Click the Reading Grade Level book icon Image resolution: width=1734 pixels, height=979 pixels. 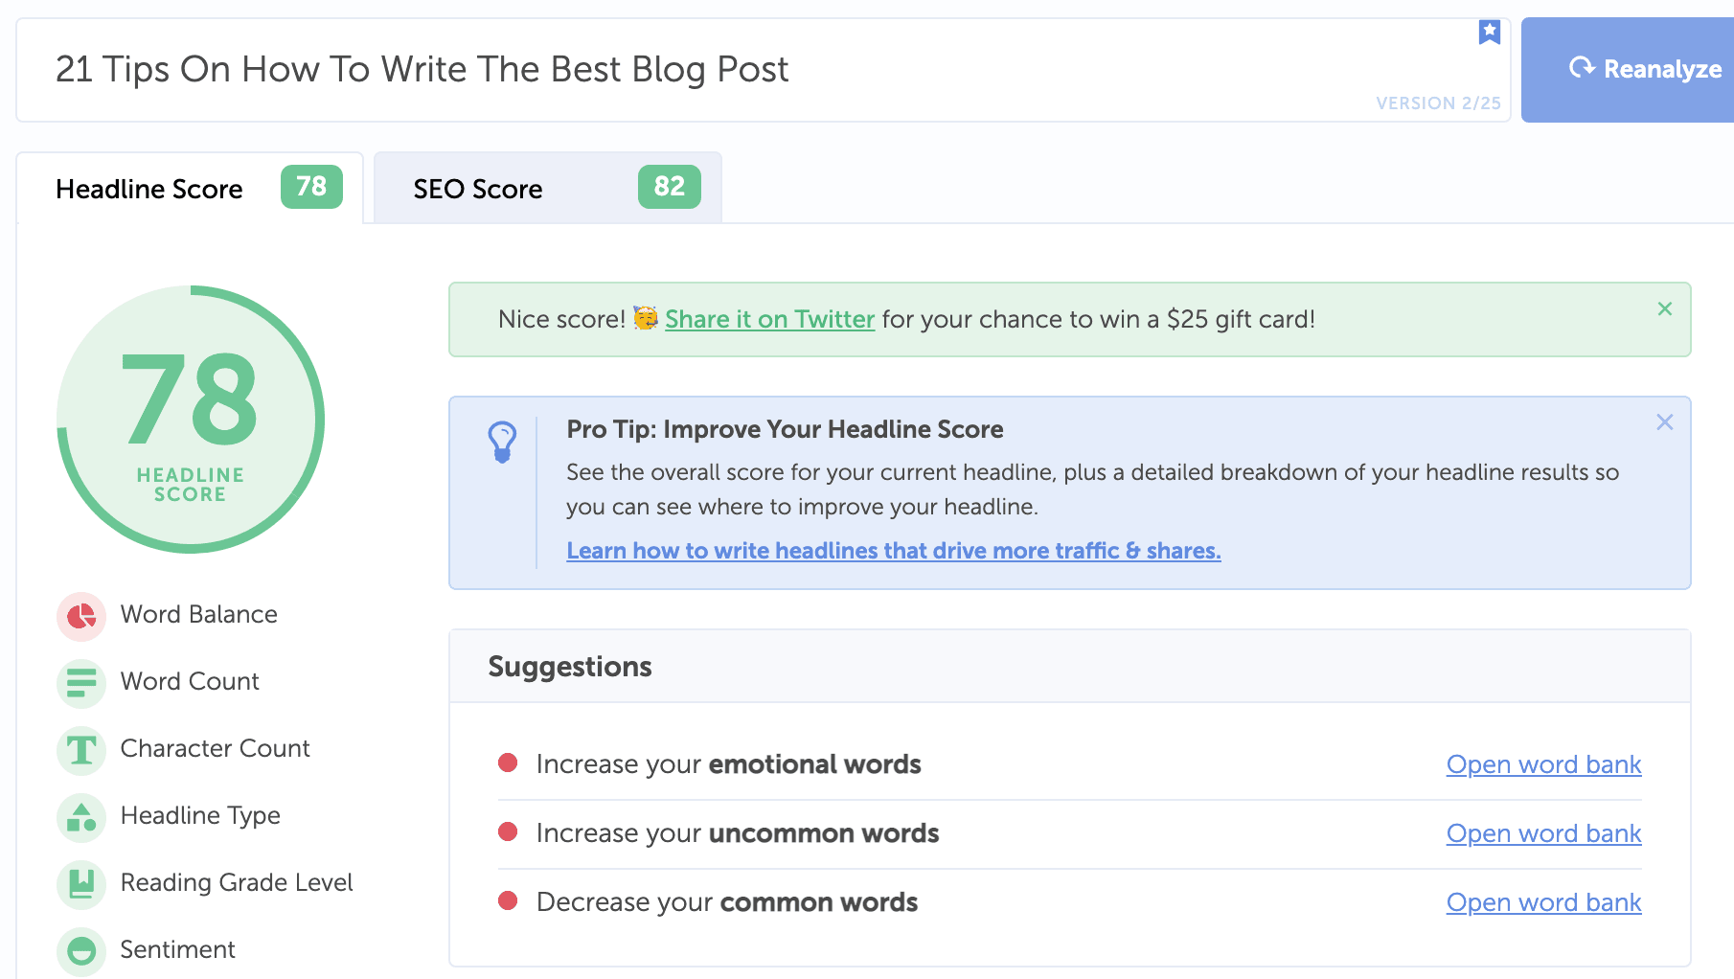click(x=80, y=884)
